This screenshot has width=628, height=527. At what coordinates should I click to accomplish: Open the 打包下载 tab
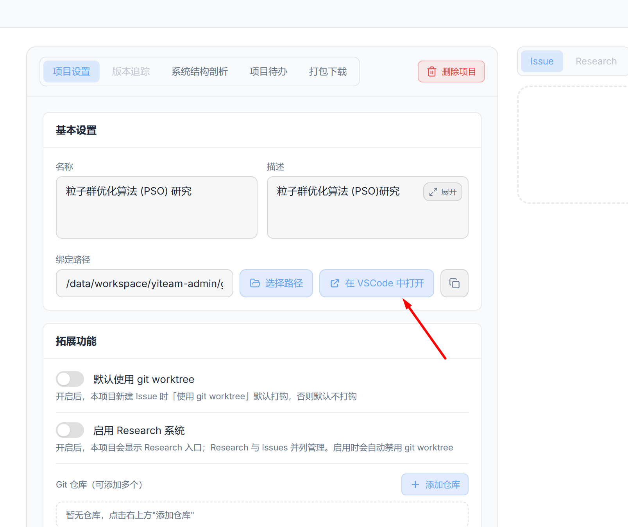point(328,71)
